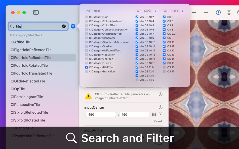Select All categories button
Viewport: 239px width, 149px height.
click(88, 11)
